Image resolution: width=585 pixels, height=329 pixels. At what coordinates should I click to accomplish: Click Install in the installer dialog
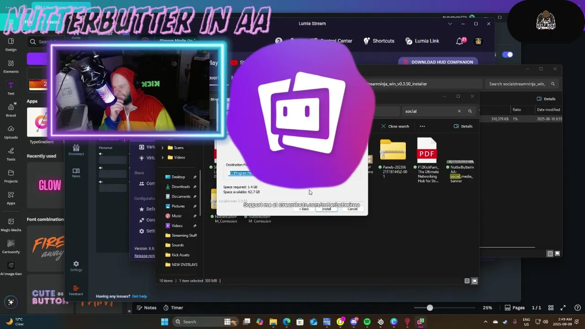tap(326, 209)
